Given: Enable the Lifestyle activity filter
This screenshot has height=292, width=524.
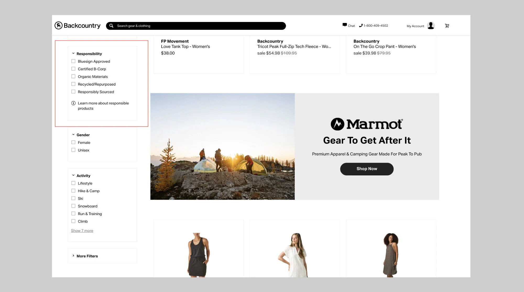Looking at the screenshot, I should [73, 183].
